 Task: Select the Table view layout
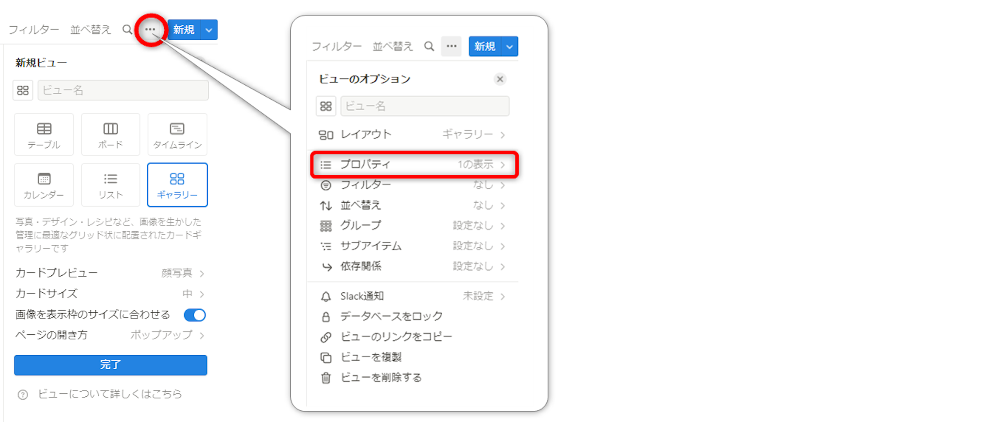point(44,135)
